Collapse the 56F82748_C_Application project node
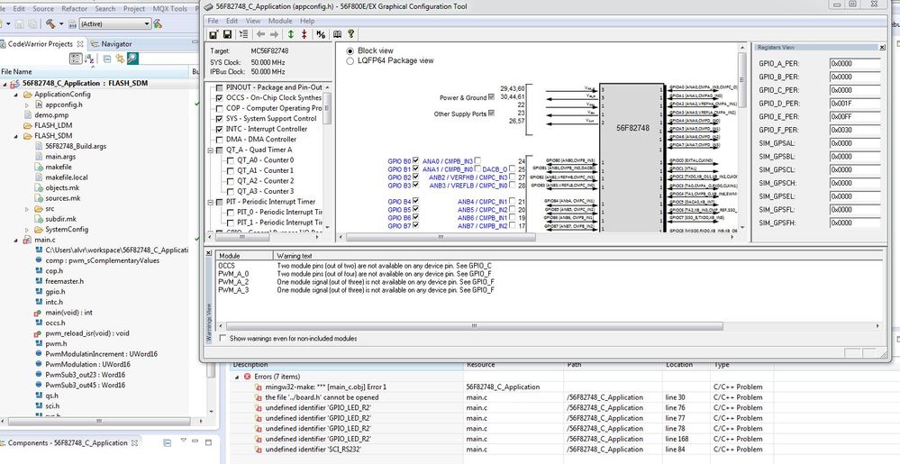Image resolution: width=900 pixels, height=464 pixels. point(5,84)
